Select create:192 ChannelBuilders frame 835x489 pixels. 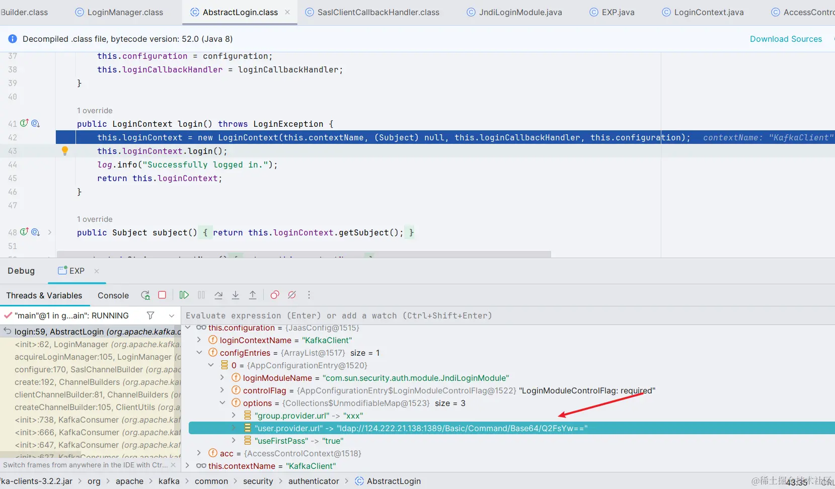[x=91, y=382]
